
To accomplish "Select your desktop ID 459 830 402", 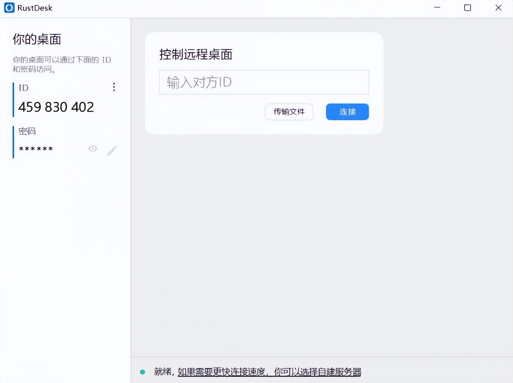I will tap(56, 107).
